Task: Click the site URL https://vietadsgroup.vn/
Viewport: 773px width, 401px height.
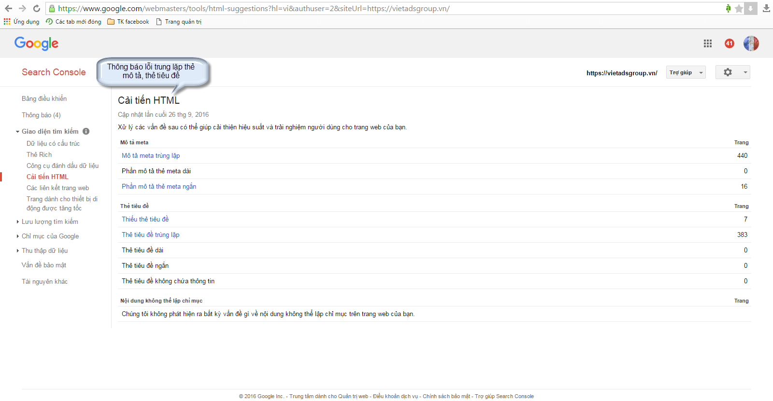Action: [622, 73]
